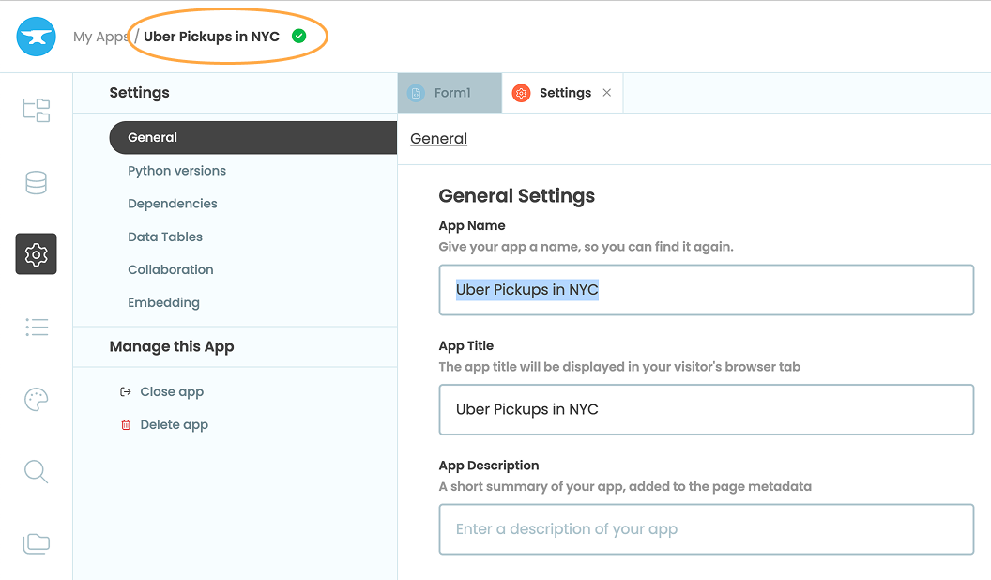The height and width of the screenshot is (580, 991).
Task: Close the Settings tab
Action: [606, 93]
